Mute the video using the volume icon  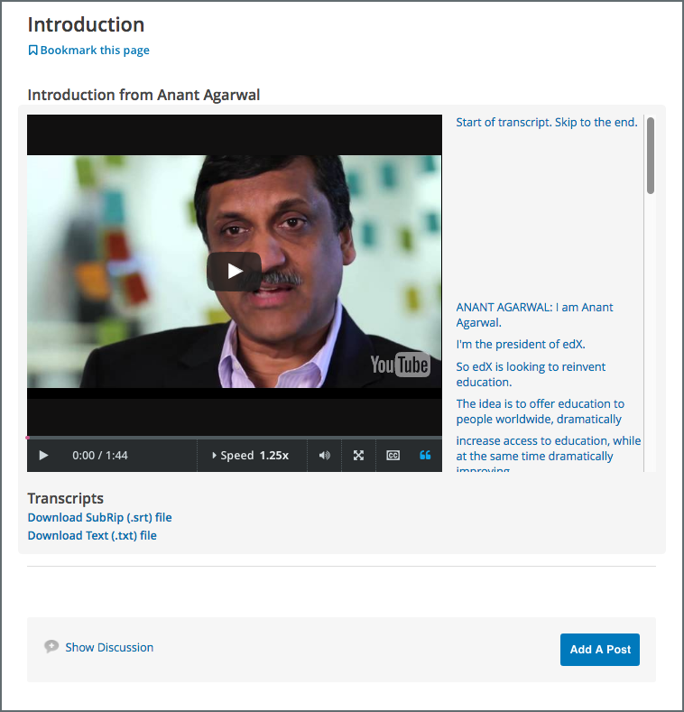pyautogui.click(x=324, y=455)
